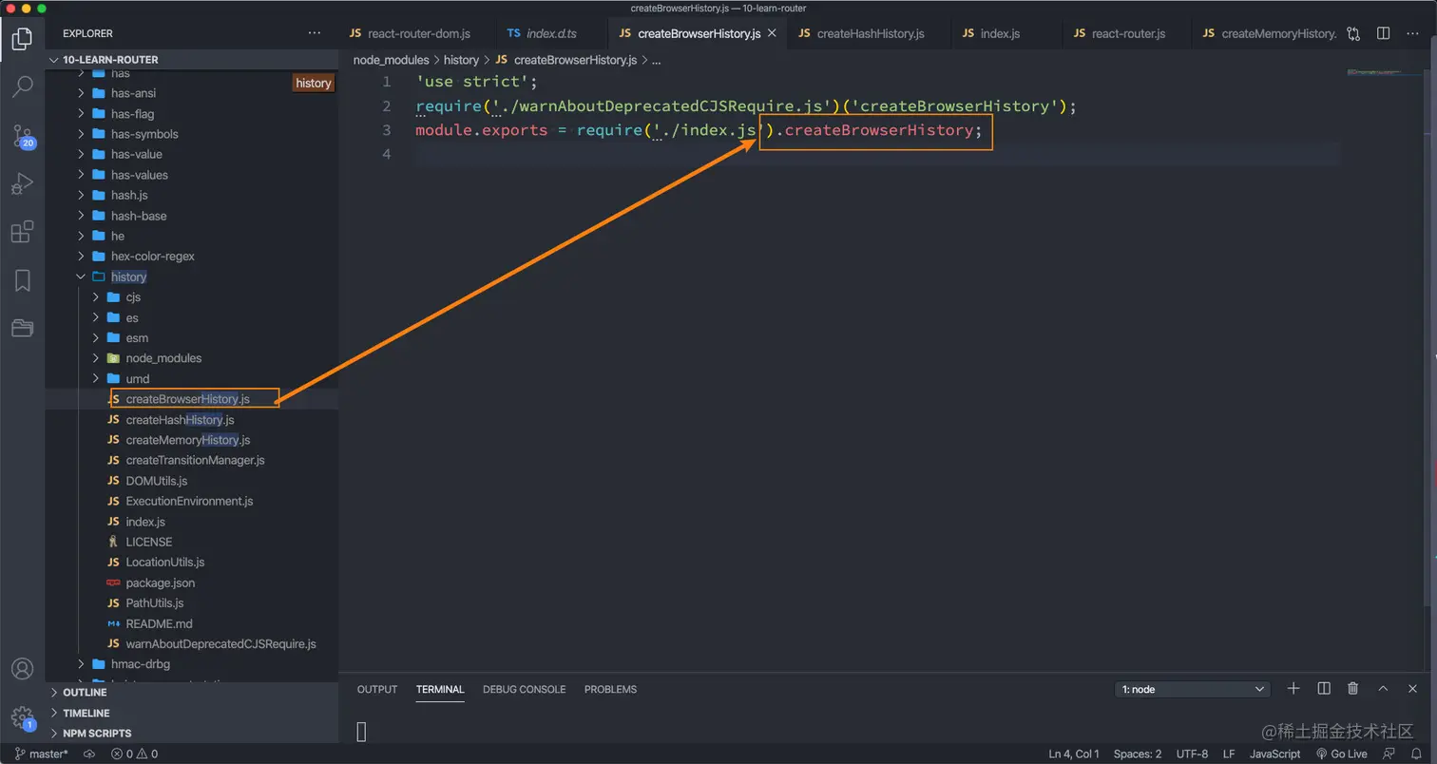Image resolution: width=1437 pixels, height=764 pixels.
Task: Open the Accounts icon in activity bar
Action: (x=22, y=669)
